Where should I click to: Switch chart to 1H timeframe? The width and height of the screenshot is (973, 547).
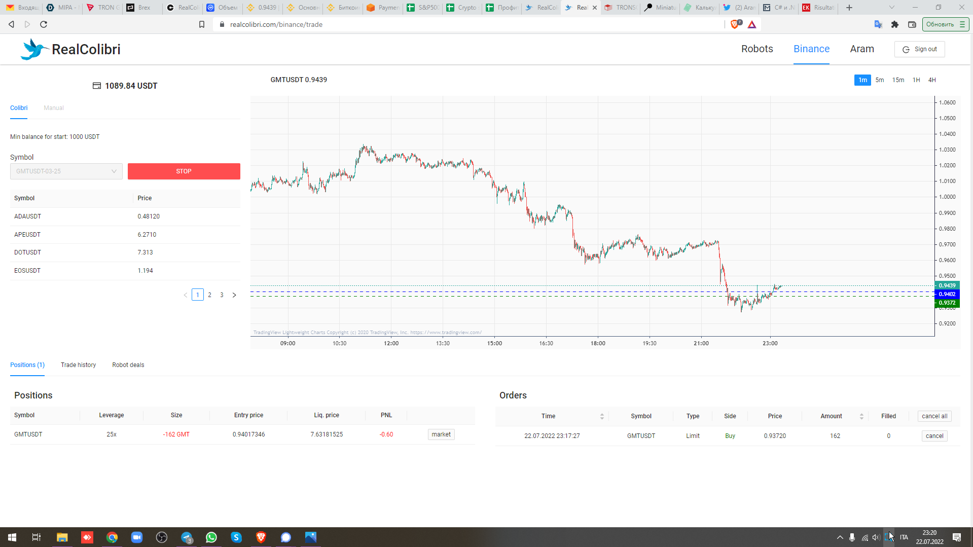tap(916, 80)
